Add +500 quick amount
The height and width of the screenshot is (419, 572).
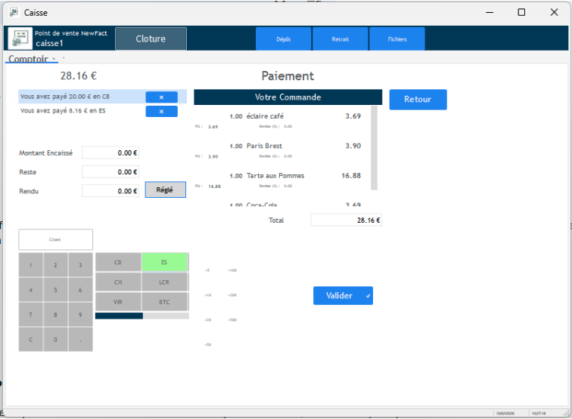(x=232, y=319)
